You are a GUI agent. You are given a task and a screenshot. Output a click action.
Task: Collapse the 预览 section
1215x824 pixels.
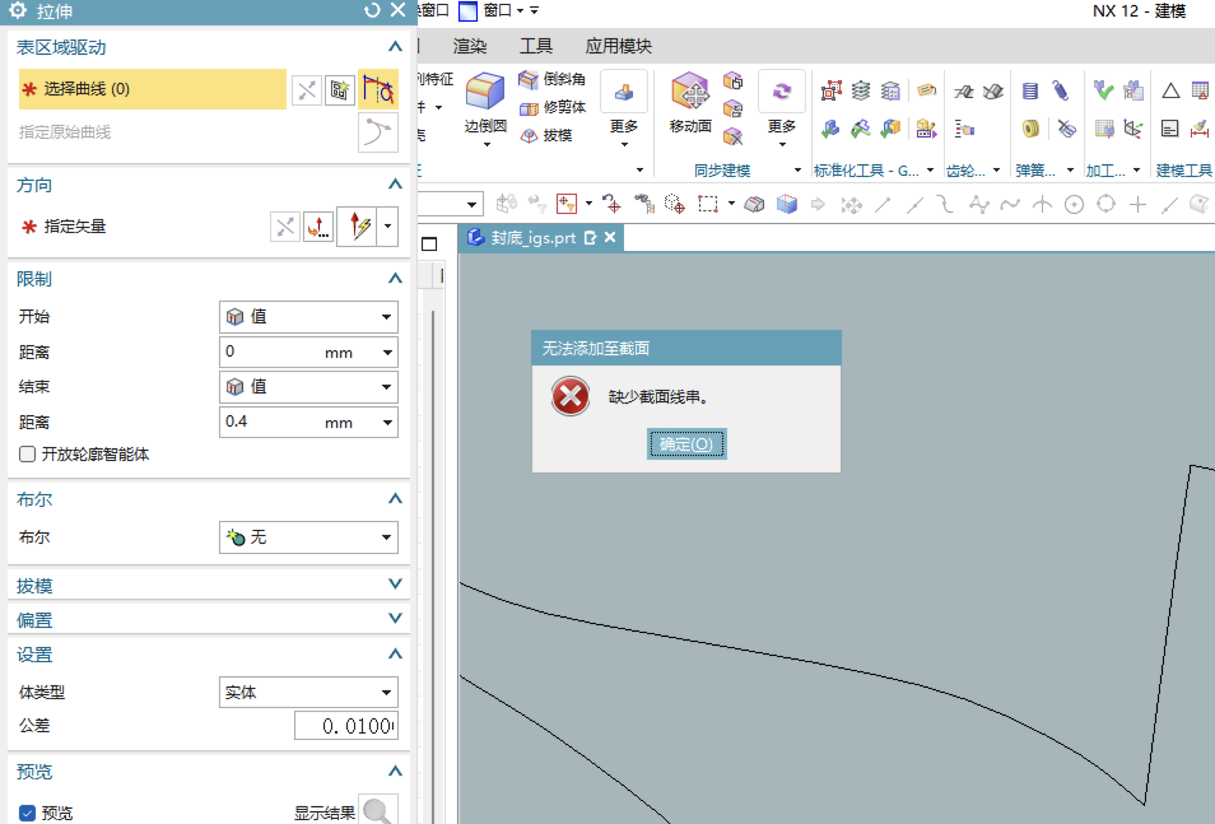pos(395,771)
